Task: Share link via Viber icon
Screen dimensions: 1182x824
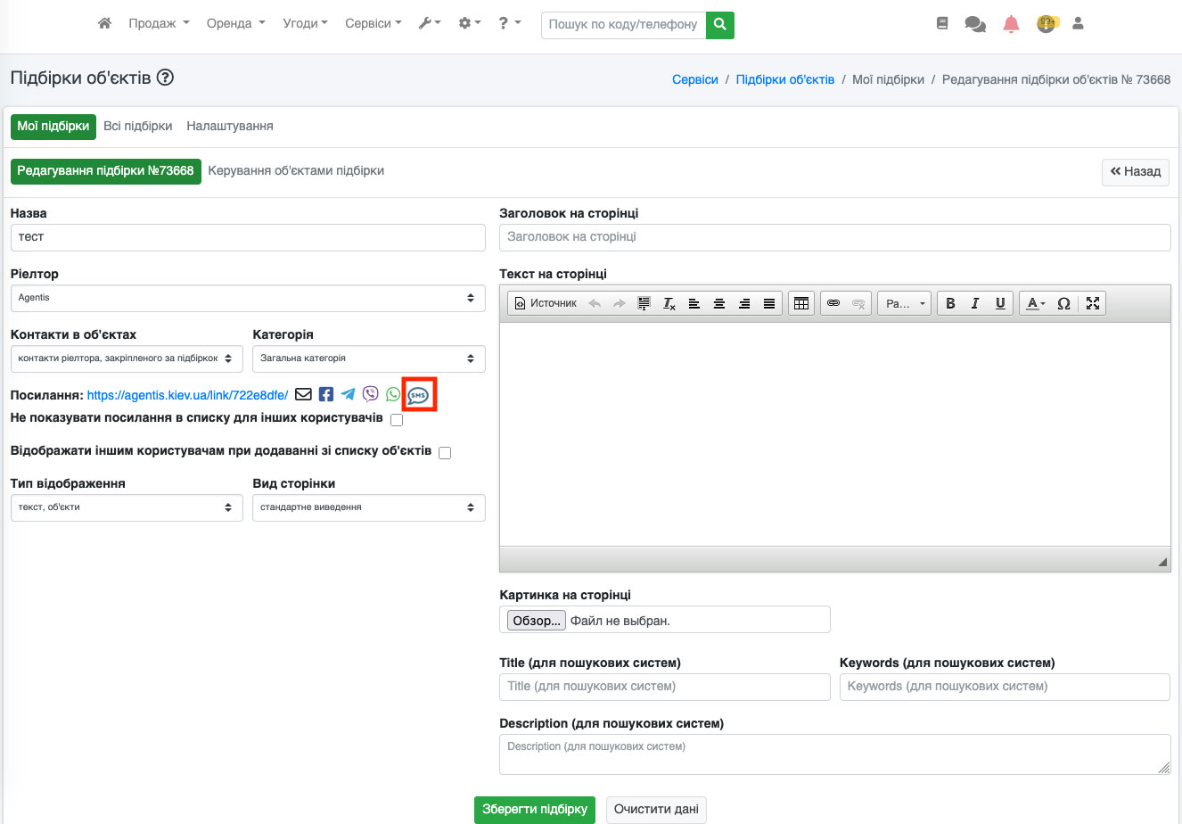Action: pos(370,394)
